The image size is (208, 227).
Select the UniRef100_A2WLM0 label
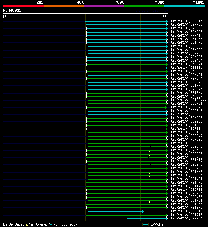[x=187, y=79]
